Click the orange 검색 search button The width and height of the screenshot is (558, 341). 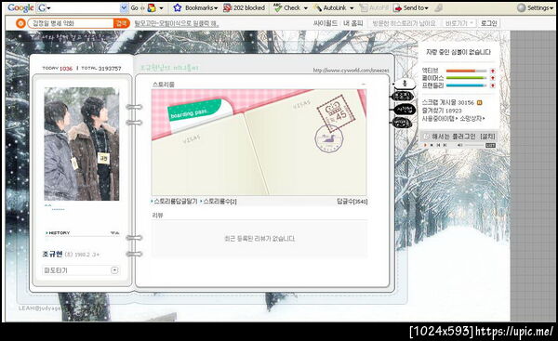121,23
